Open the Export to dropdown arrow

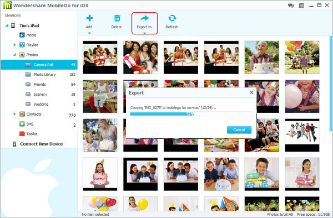pyautogui.click(x=144, y=33)
